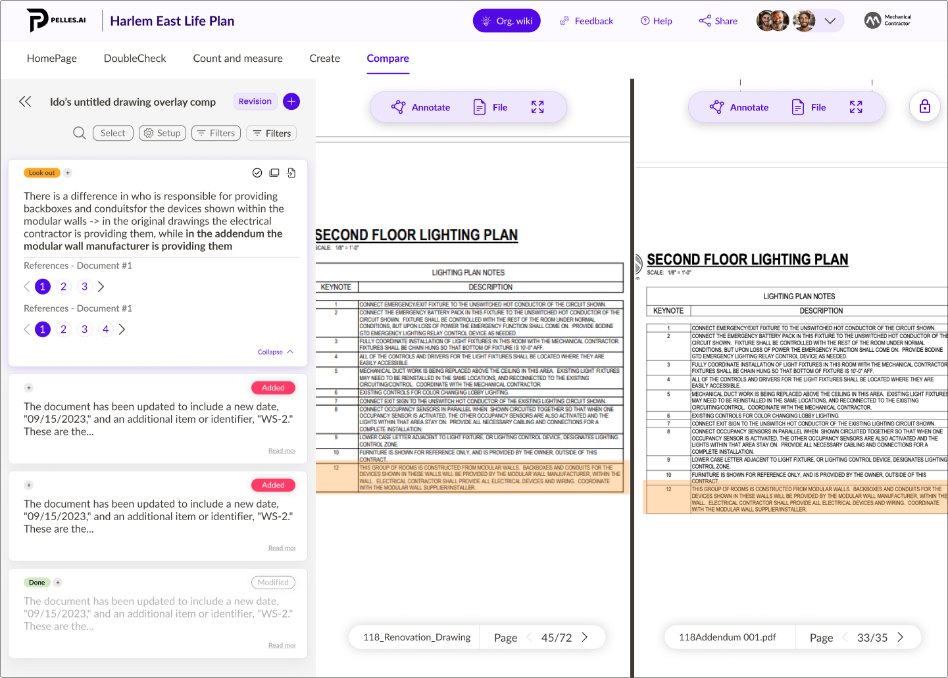
Task: Go to next reference in first Document #1 row
Action: (101, 287)
